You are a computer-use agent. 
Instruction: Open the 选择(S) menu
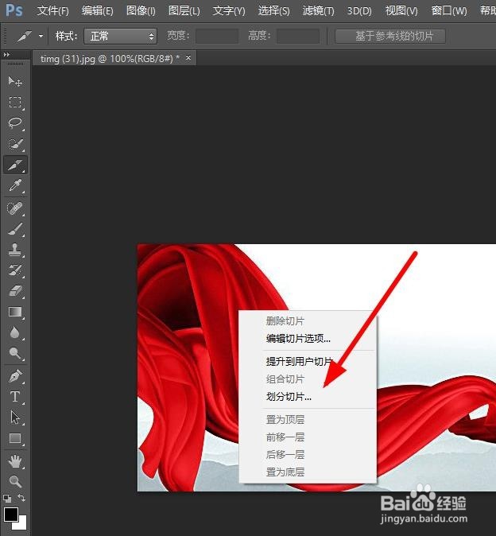coord(274,11)
